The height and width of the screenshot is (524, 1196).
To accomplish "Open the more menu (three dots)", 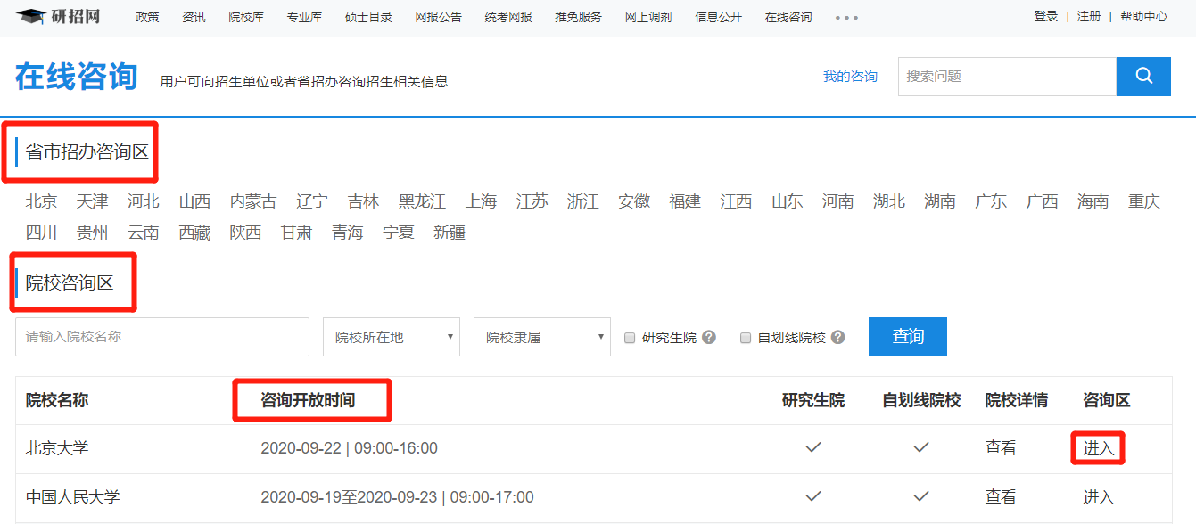I will 846,17.
